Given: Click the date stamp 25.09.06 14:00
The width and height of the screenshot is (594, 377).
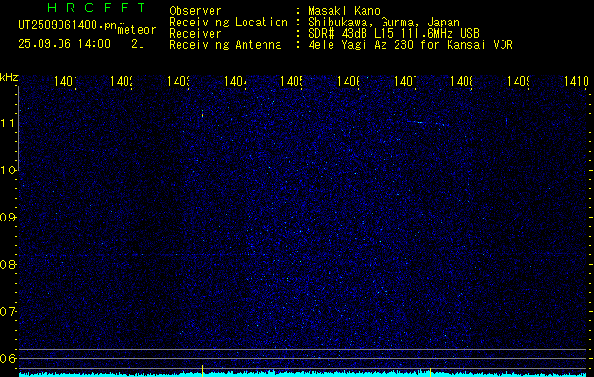Looking at the screenshot, I should click(x=64, y=44).
